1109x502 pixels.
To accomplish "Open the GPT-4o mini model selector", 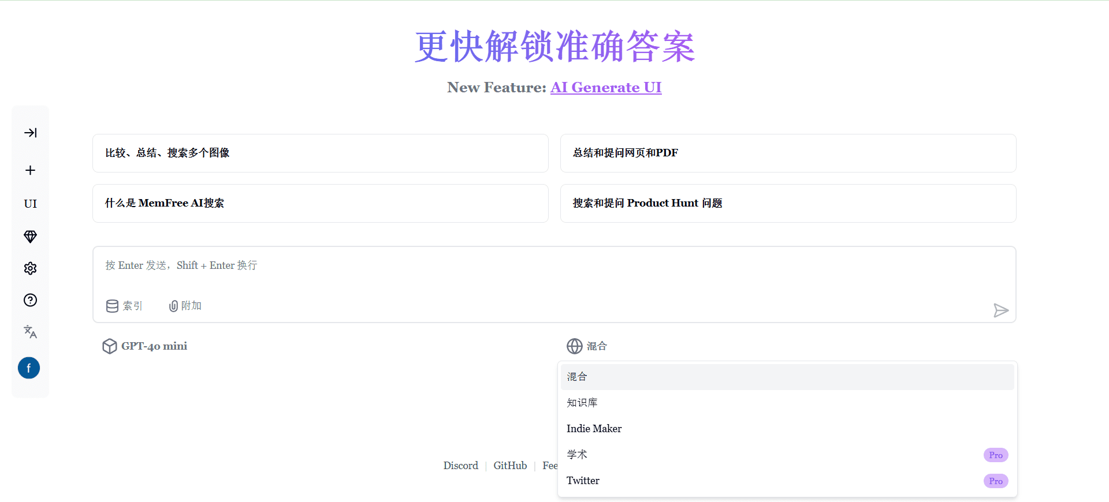I will (x=145, y=346).
